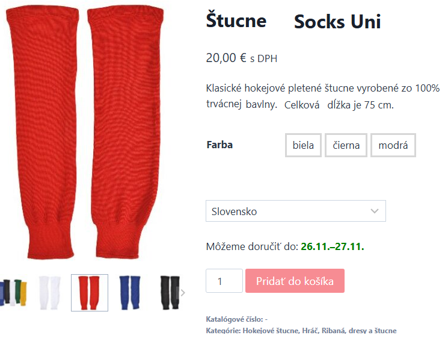This screenshot has height=338, width=445.
Task: Select the white socks thumbnail
Action: pyautogui.click(x=50, y=292)
